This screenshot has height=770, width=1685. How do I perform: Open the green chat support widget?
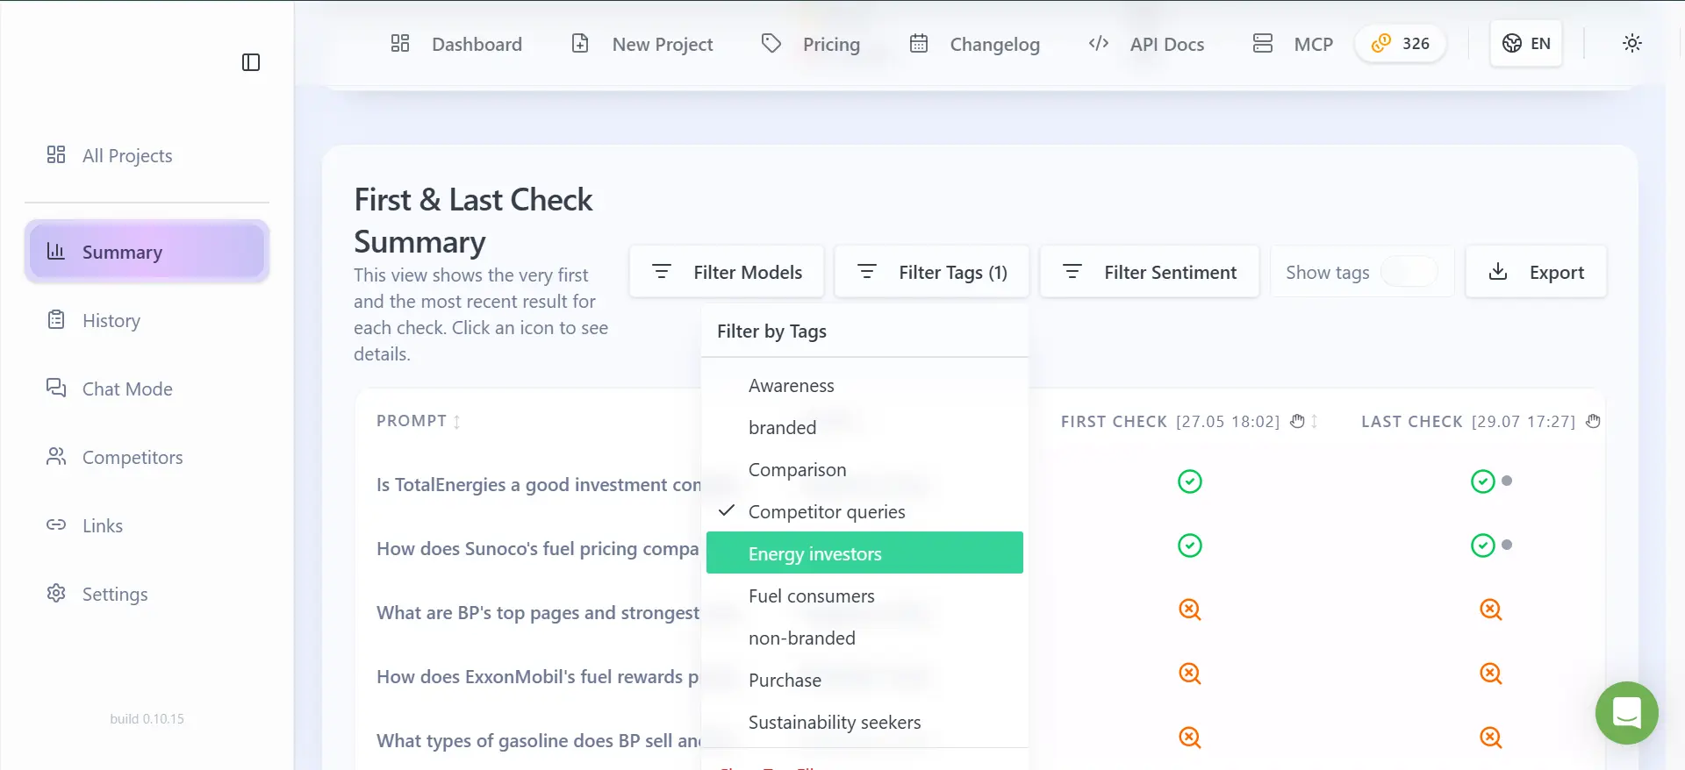tap(1627, 713)
